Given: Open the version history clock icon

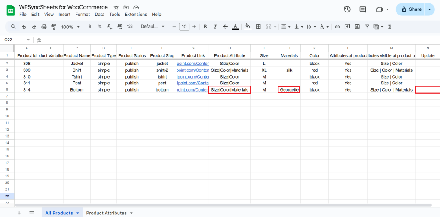Looking at the screenshot, I should [347, 9].
